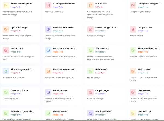Click Image Tools tag under JPG to PNG
Screen dimensions: 164x121
point(143,94)
